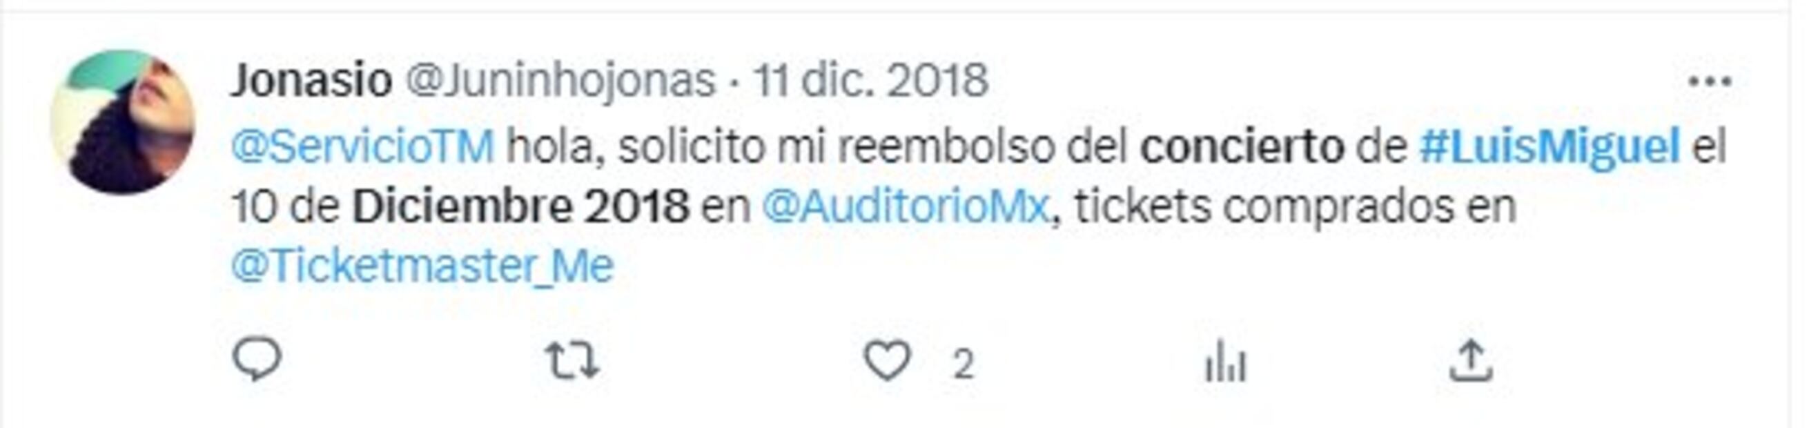Open the #LuisMiguel hashtag
Image resolution: width=1818 pixels, height=428 pixels.
(x=1550, y=148)
